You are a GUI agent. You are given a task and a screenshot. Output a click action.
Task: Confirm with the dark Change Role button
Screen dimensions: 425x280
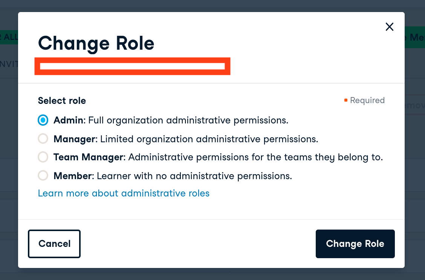click(355, 244)
